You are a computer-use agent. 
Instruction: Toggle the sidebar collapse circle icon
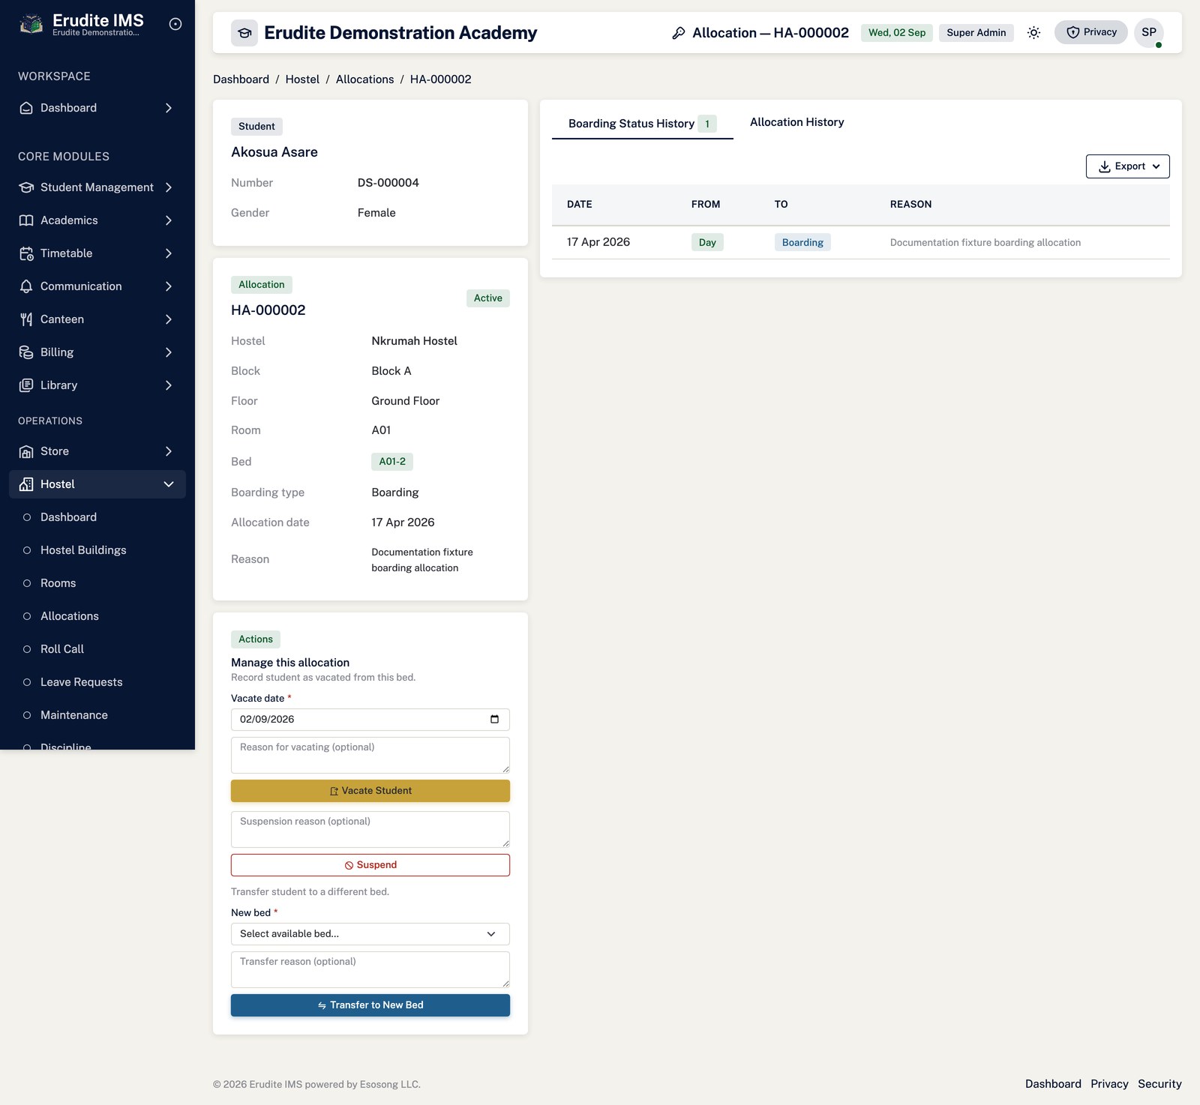point(175,24)
